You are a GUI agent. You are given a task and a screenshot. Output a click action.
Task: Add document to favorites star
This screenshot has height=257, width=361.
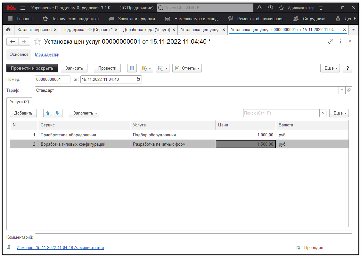[37, 42]
